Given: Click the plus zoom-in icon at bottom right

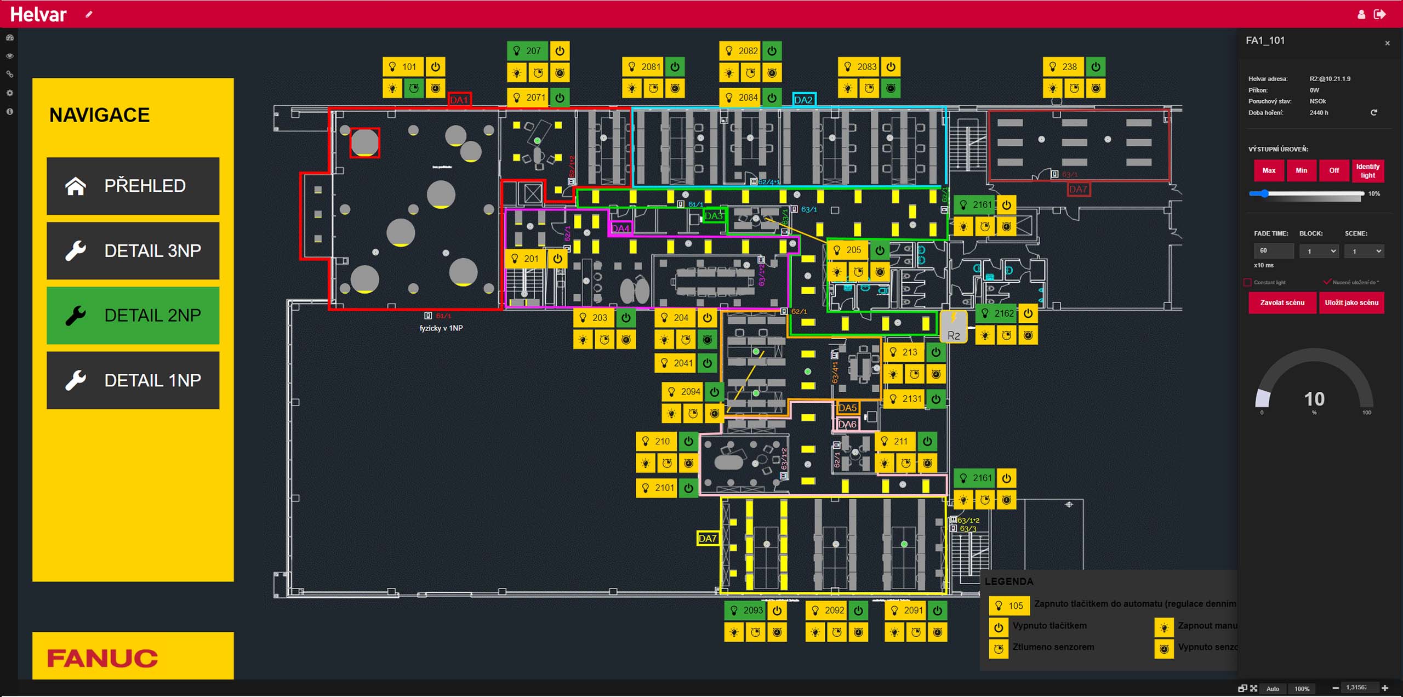Looking at the screenshot, I should click(x=1385, y=688).
